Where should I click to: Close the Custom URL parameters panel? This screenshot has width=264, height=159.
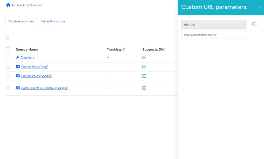coord(259,7)
